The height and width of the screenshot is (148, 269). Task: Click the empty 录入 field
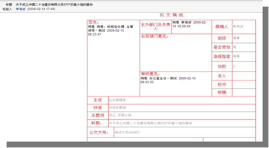[244, 76]
